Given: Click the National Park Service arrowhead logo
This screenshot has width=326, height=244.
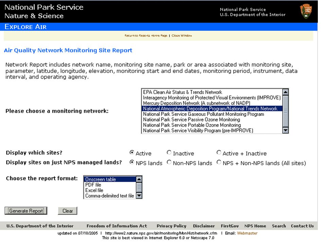Looking at the screenshot, I should (306, 12).
